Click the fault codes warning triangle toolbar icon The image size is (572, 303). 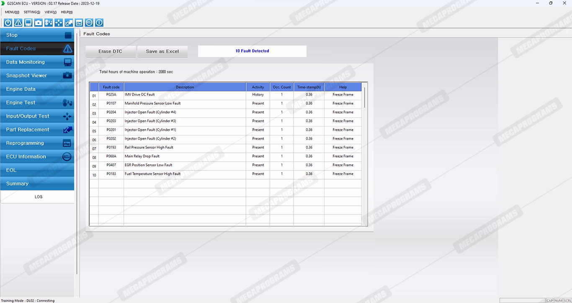pos(18,23)
